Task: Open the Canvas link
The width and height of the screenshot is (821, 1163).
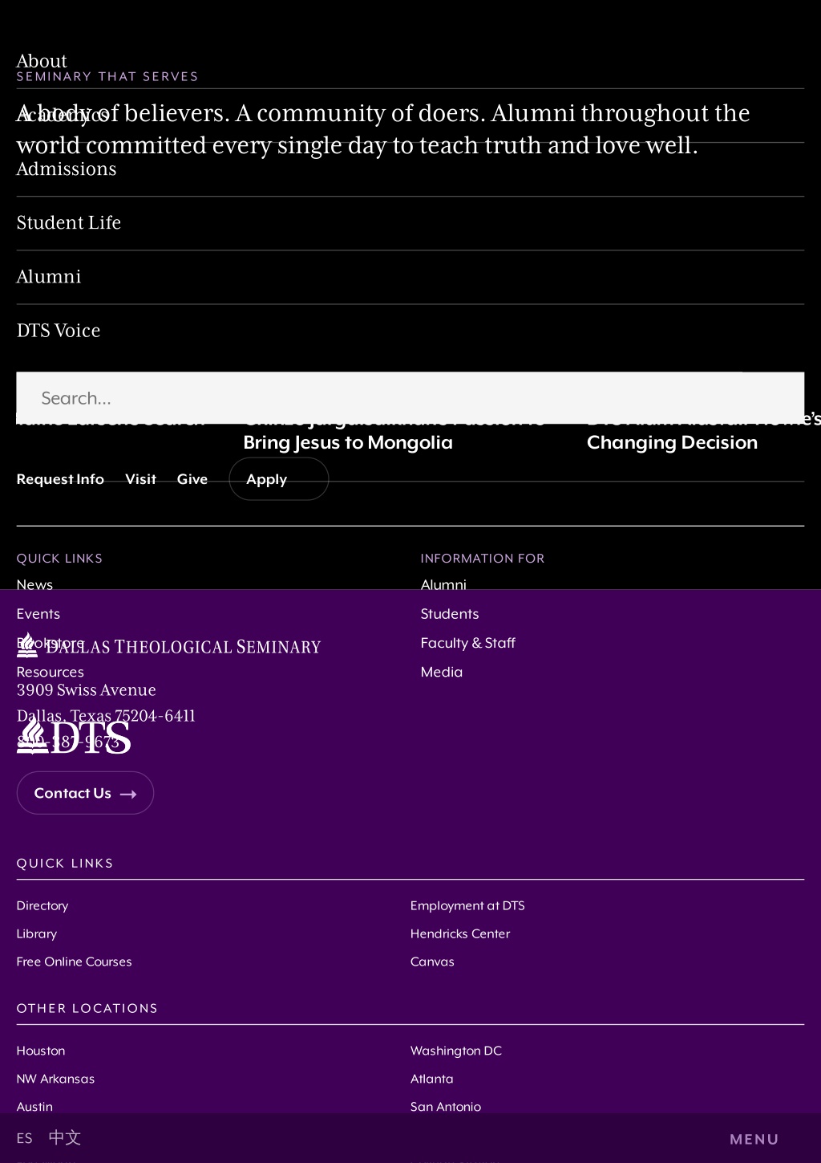Action: point(432,962)
